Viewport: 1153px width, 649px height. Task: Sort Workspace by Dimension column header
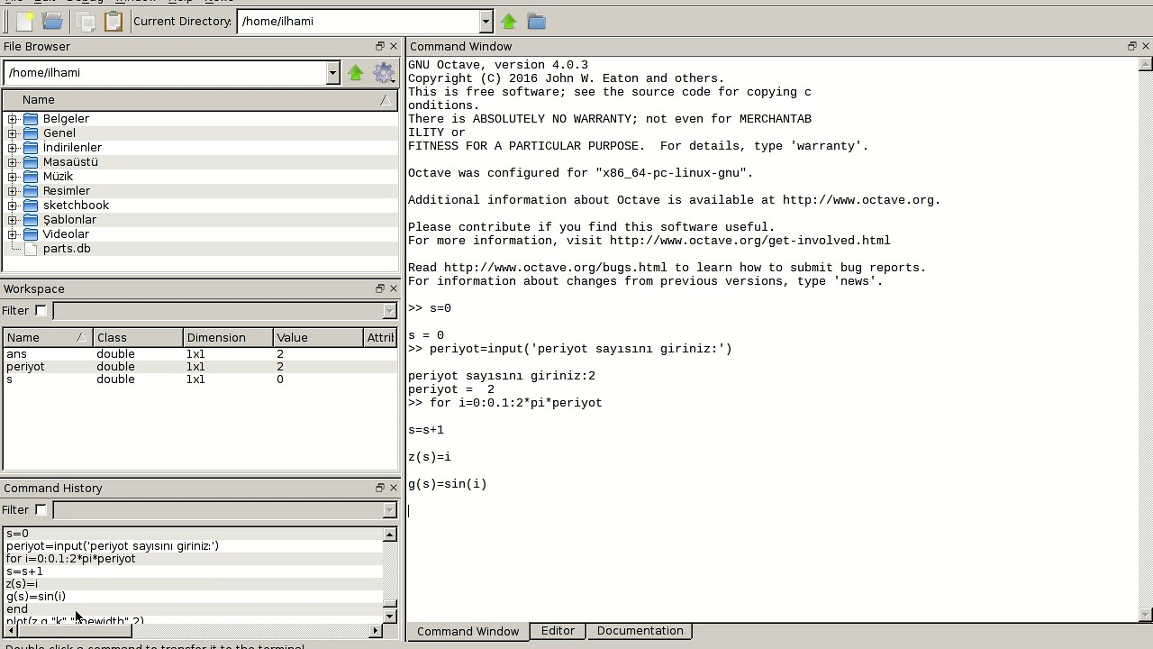tap(227, 337)
